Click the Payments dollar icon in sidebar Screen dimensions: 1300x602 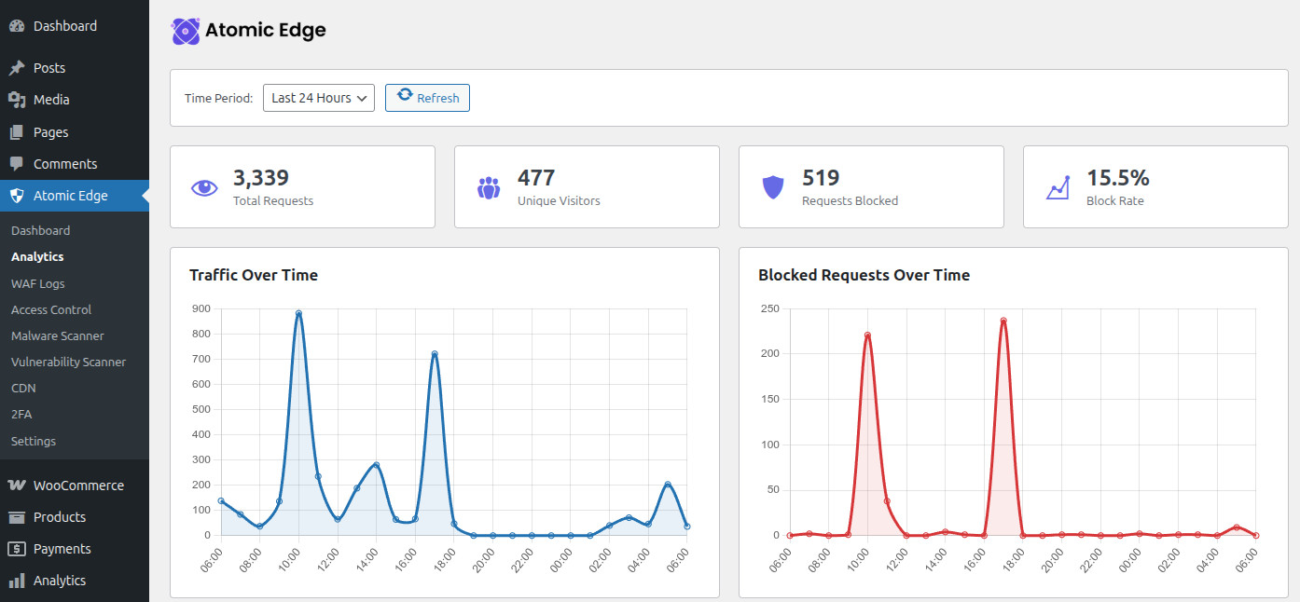tap(17, 548)
